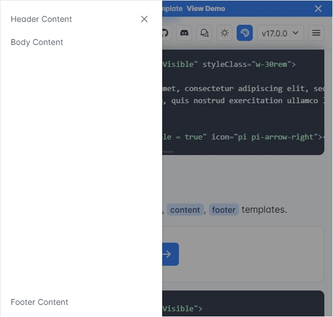Click the Header Content text
Screen dimensions: 333x317
[x=42, y=19]
